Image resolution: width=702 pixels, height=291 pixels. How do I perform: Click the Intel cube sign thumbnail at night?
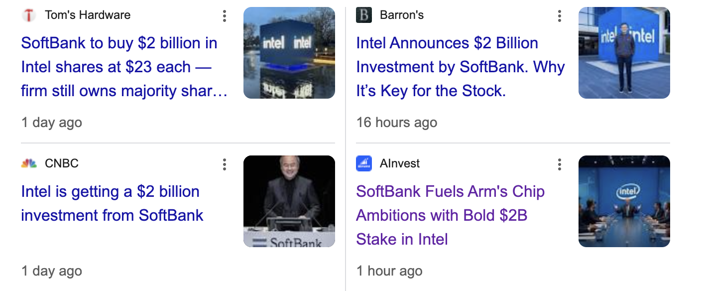tap(289, 53)
